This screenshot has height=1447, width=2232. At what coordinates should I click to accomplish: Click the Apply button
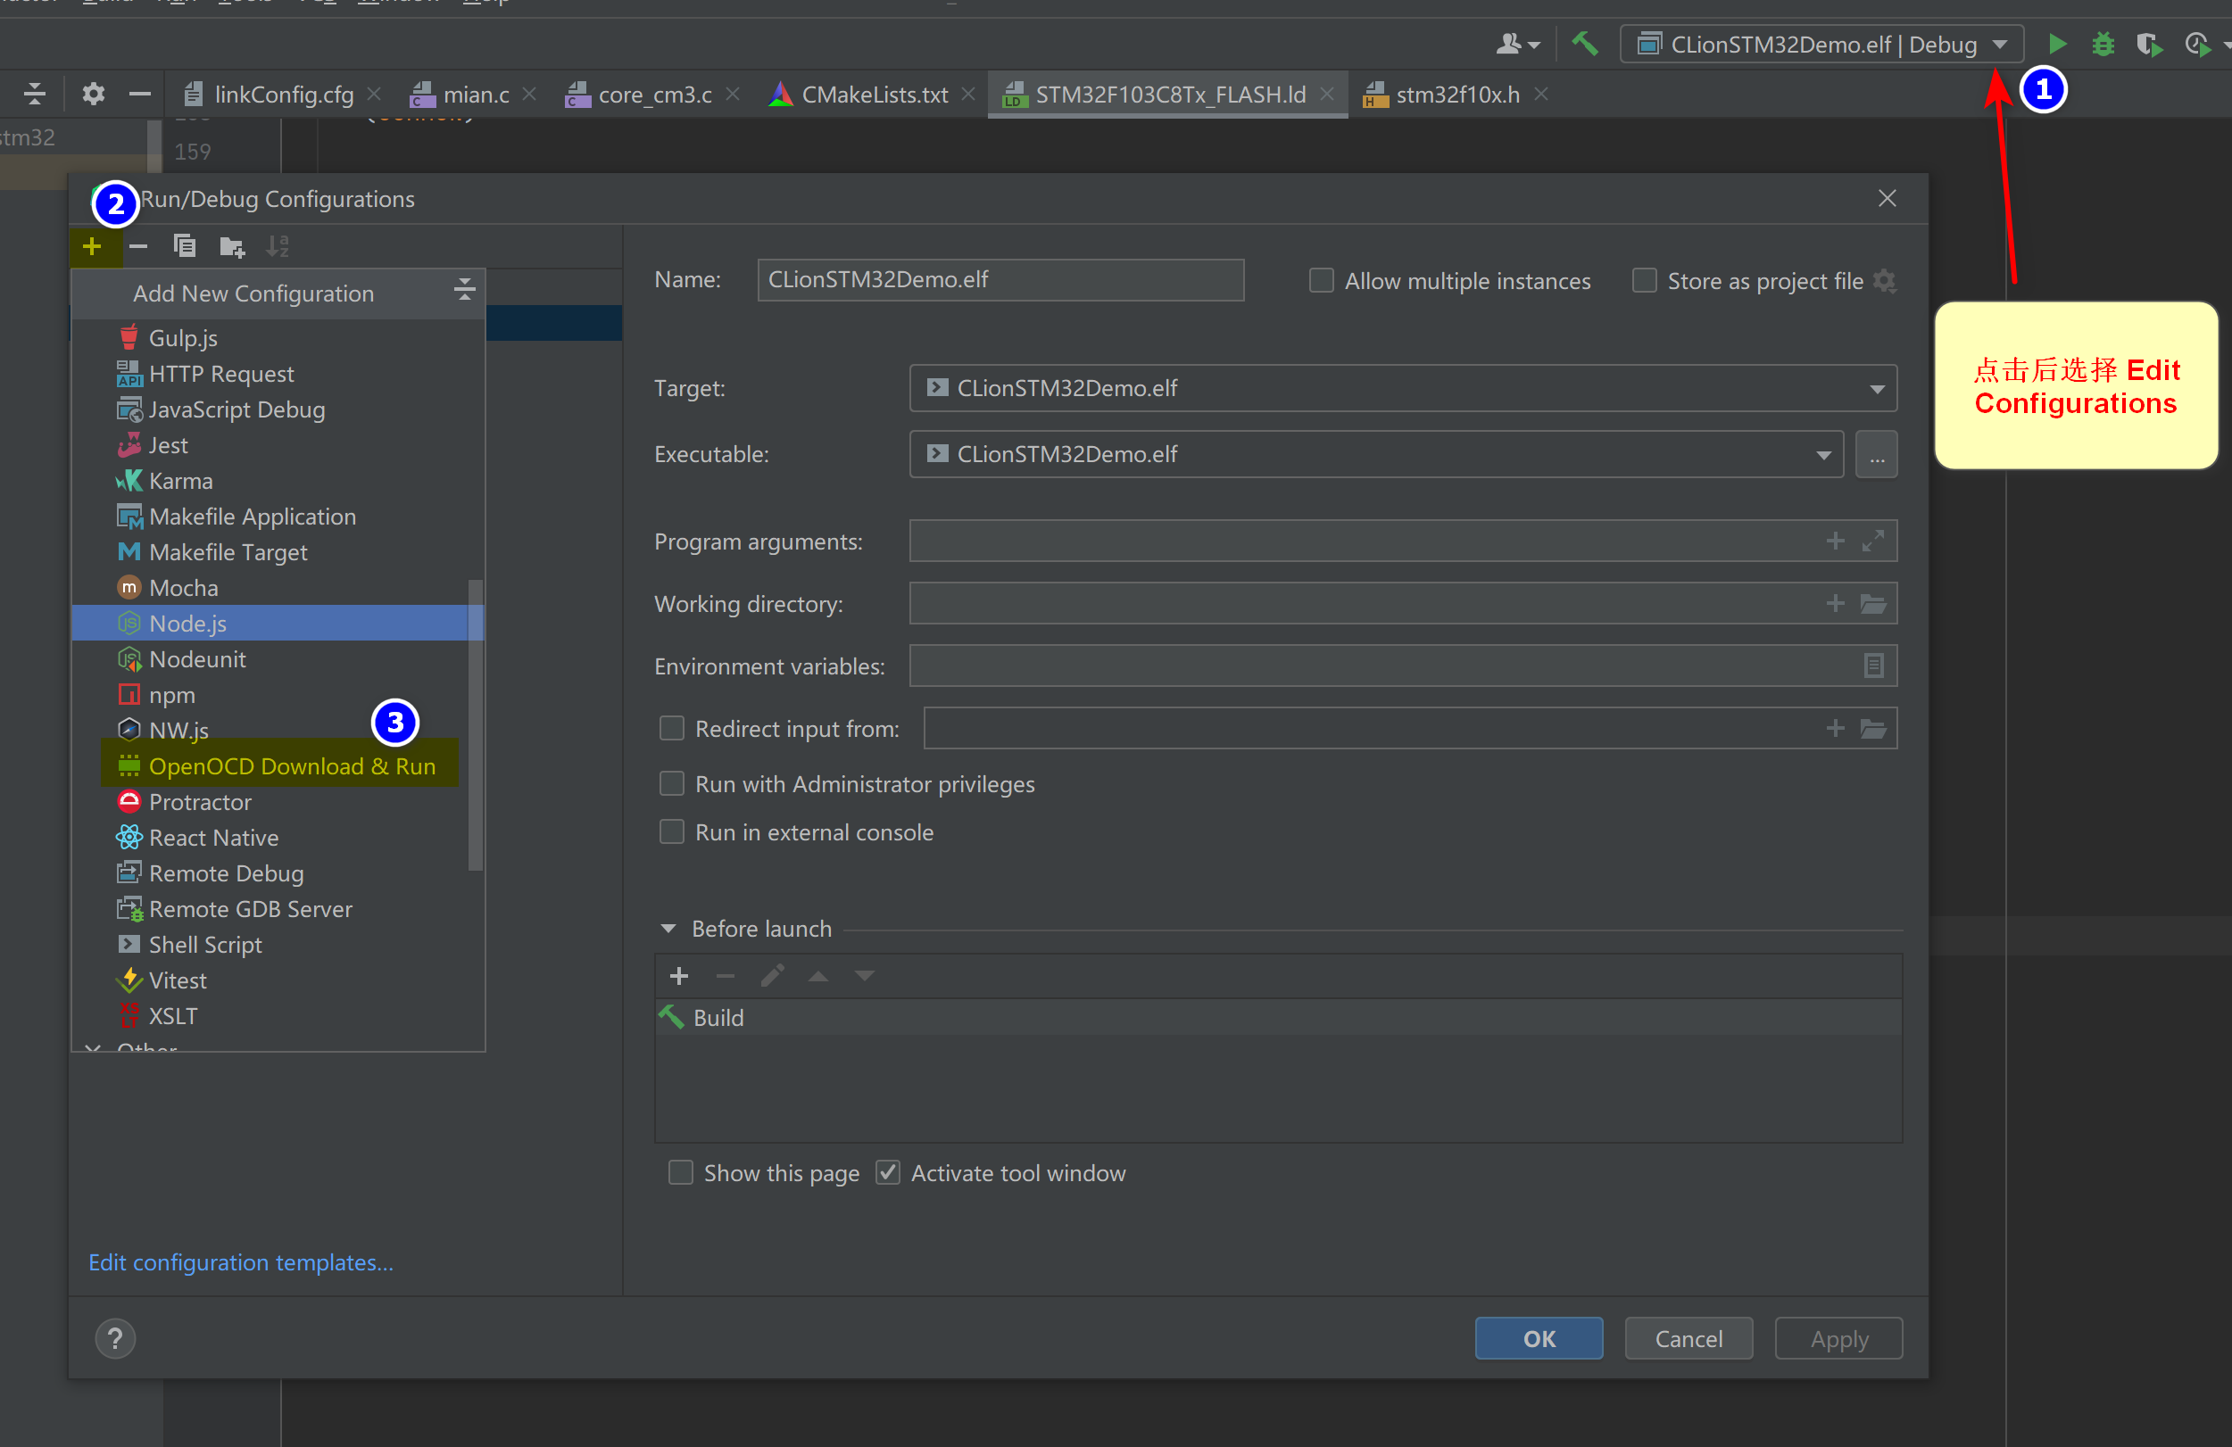tap(1838, 1337)
